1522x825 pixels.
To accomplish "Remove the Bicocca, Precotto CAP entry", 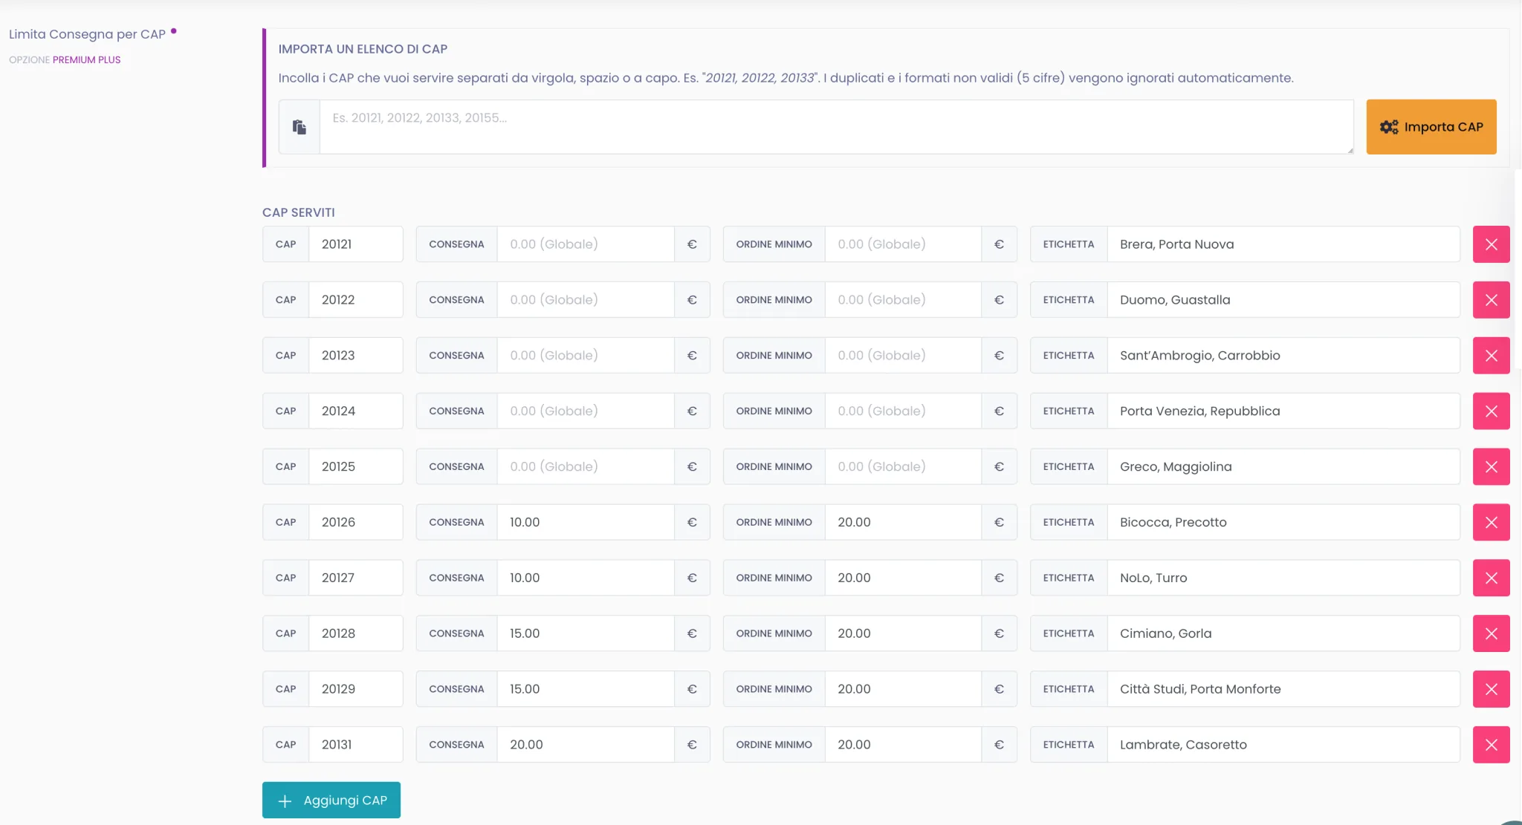I will (x=1491, y=522).
